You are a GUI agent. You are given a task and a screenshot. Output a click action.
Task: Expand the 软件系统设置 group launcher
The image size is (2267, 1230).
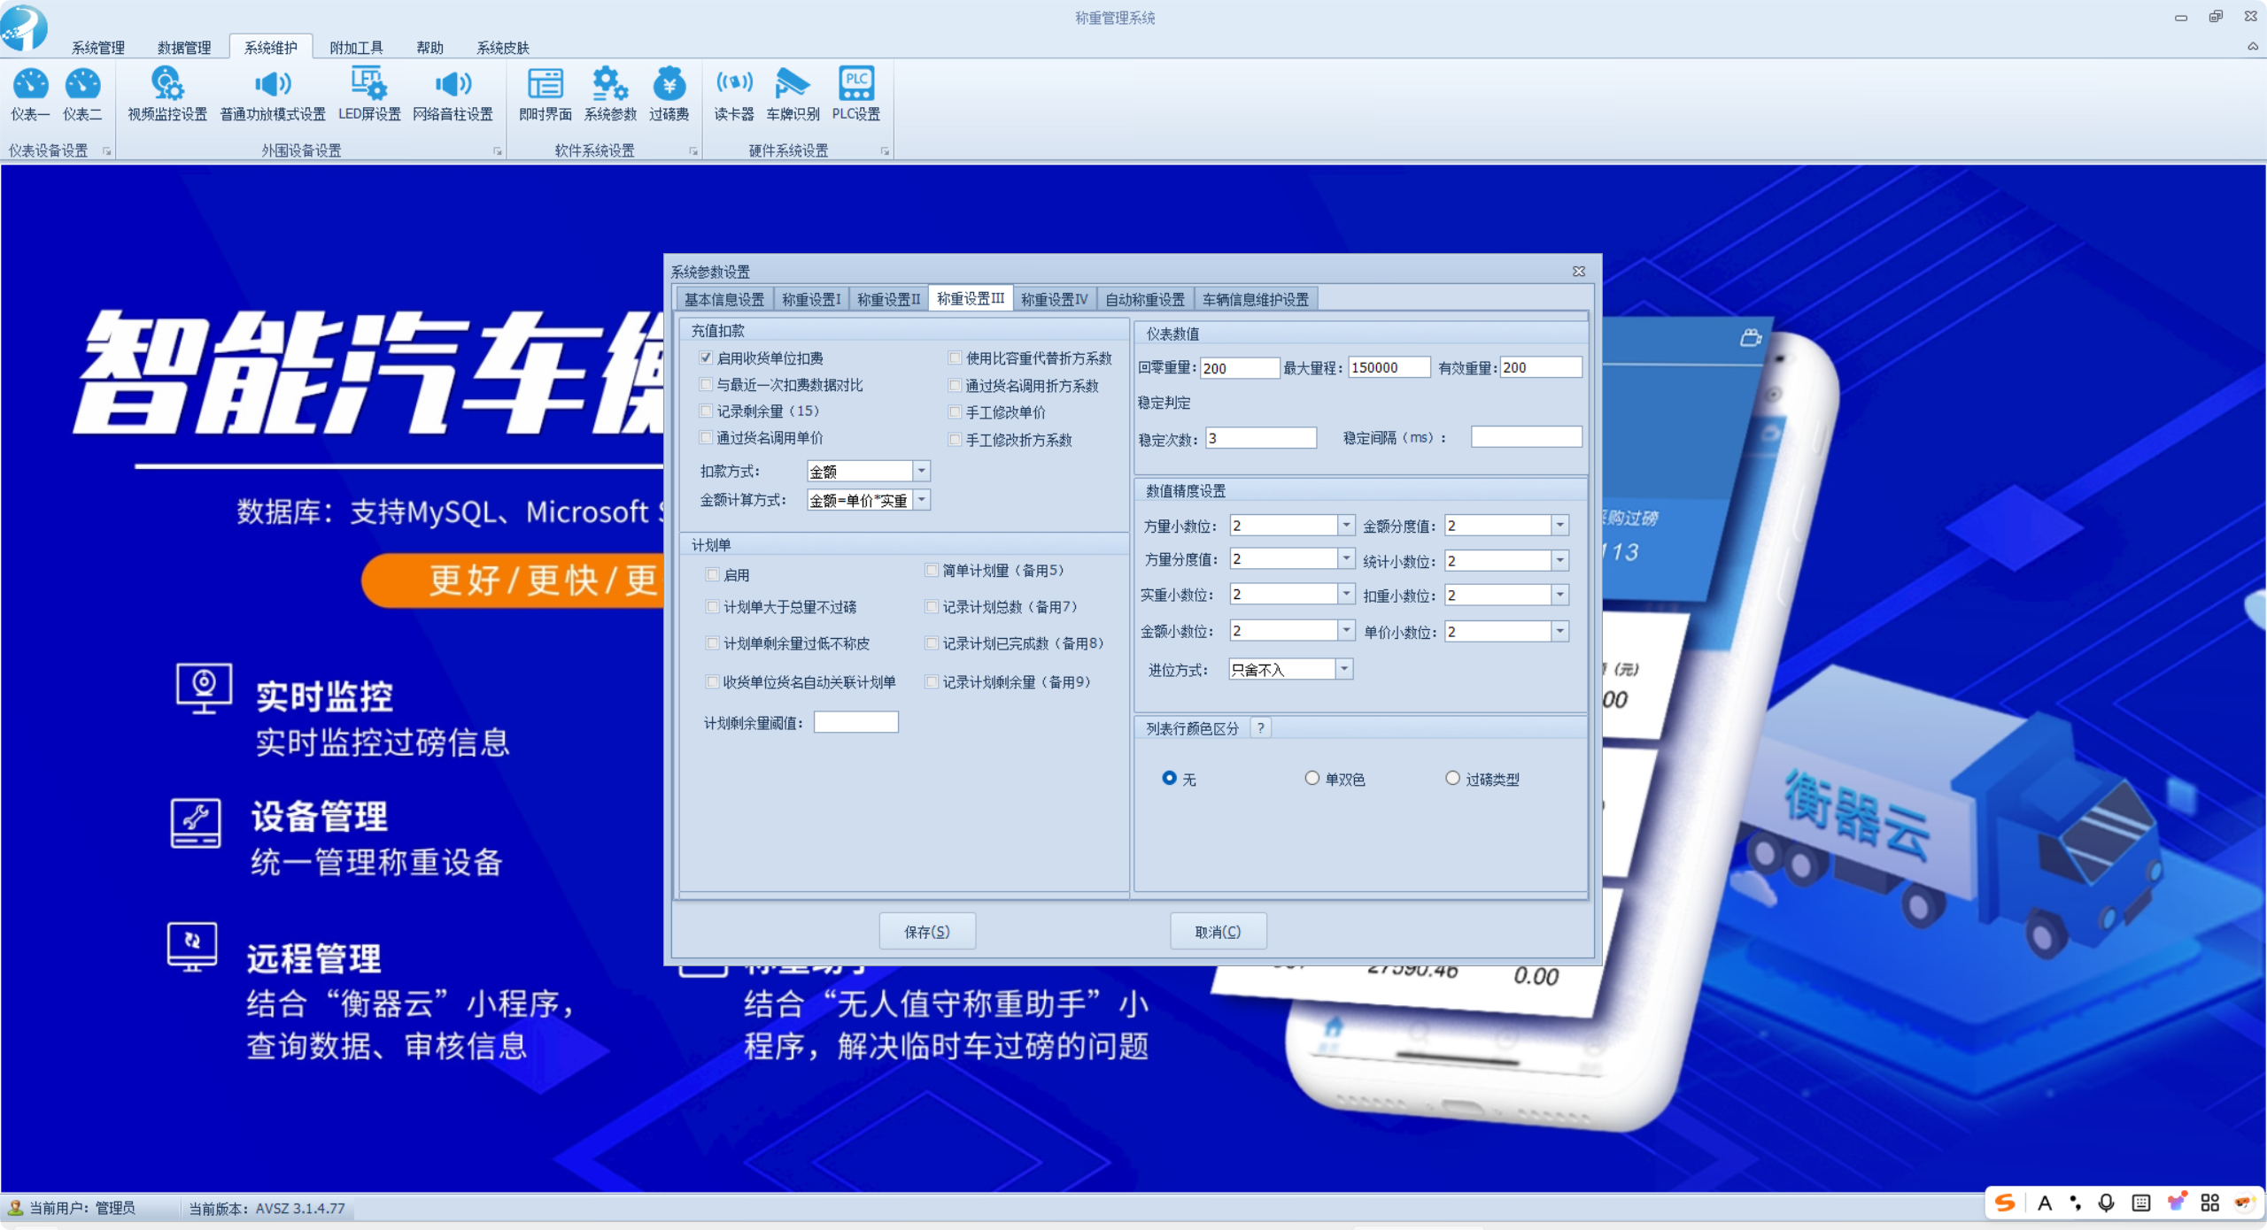coord(693,151)
